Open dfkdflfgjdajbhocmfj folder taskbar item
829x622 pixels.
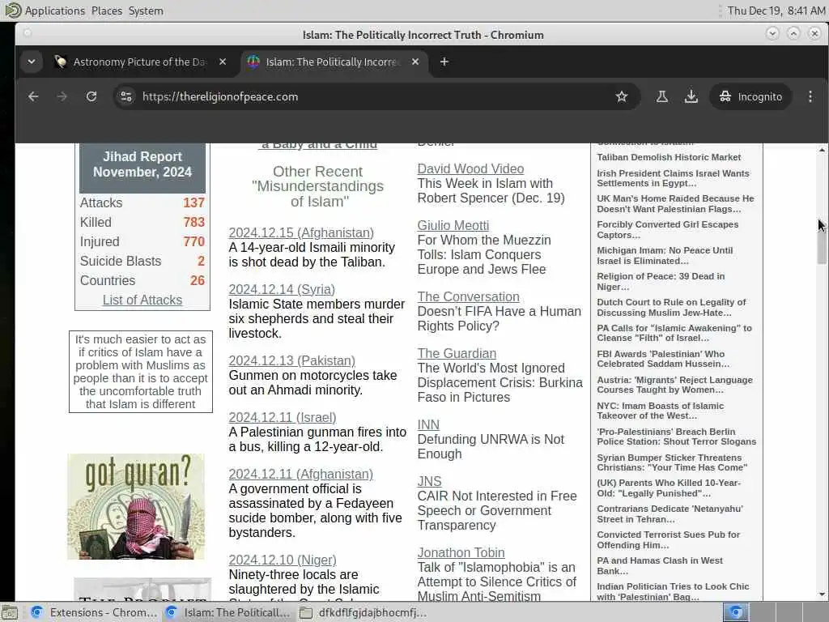363,612
